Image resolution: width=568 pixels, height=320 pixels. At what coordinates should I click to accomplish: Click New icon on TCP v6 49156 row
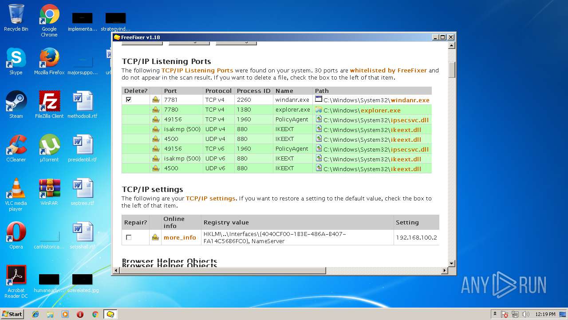(x=156, y=149)
